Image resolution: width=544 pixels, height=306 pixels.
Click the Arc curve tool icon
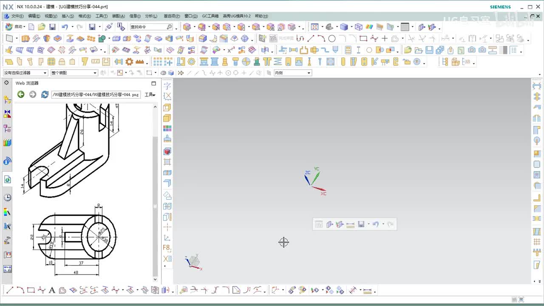[321, 38]
